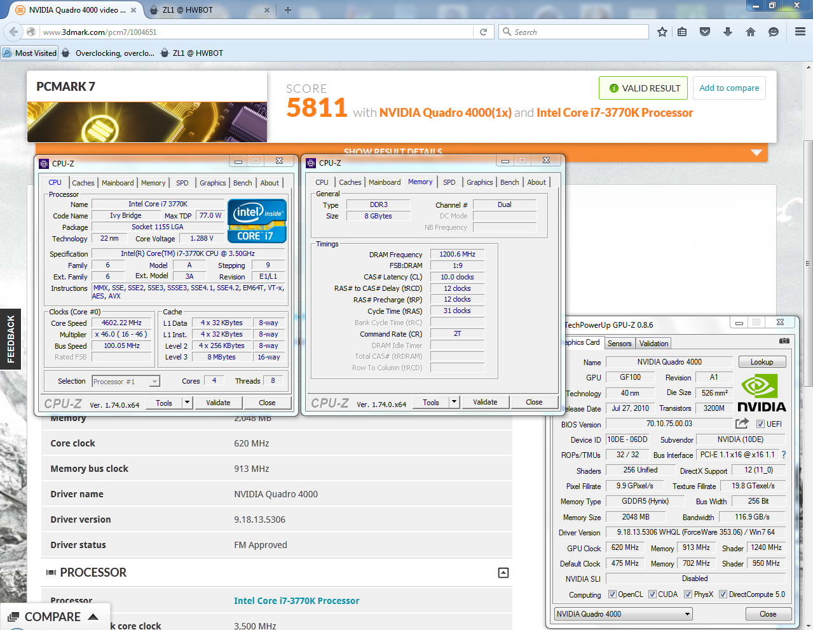Click the Lookup button in GPU-Z
The image size is (813, 630).
tap(762, 362)
